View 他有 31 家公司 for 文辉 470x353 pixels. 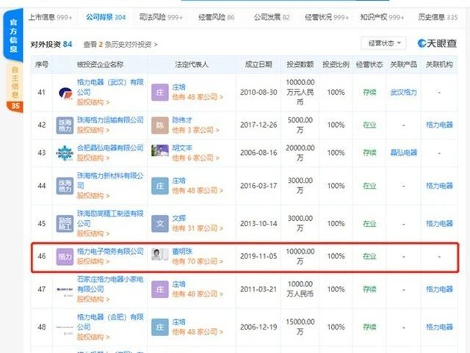[x=198, y=228]
